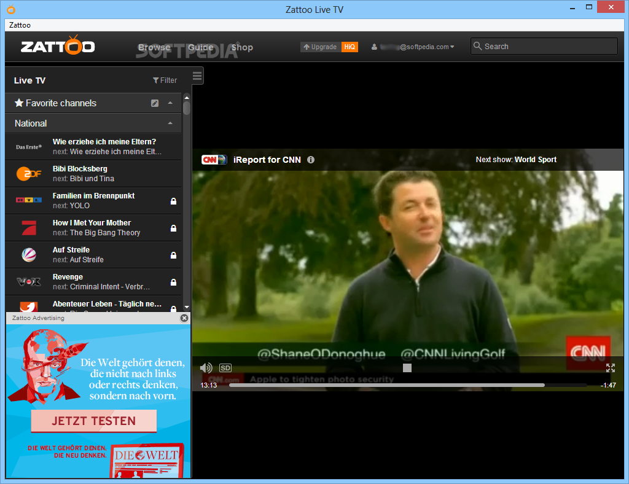Click the user profile icon
This screenshot has height=484, width=629.
coord(374,47)
